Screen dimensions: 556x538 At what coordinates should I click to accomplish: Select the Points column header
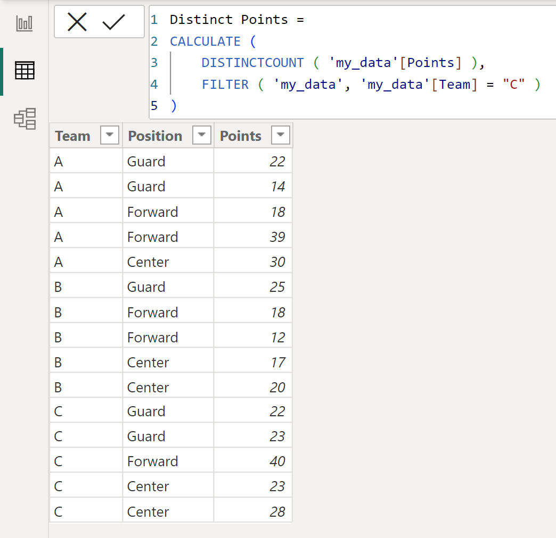(241, 136)
